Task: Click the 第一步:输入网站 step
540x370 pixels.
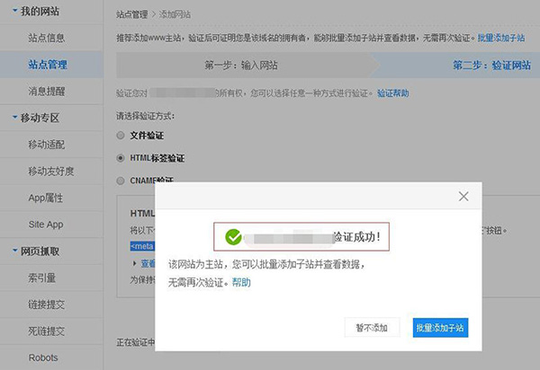Action: 234,66
